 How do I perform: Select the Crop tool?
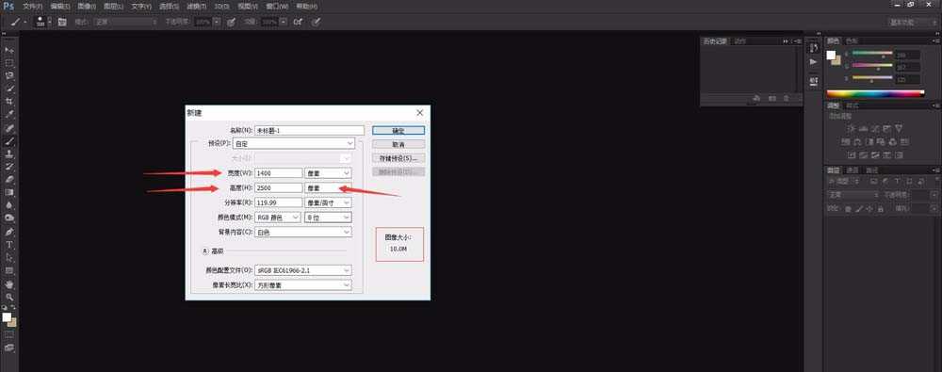[9, 102]
